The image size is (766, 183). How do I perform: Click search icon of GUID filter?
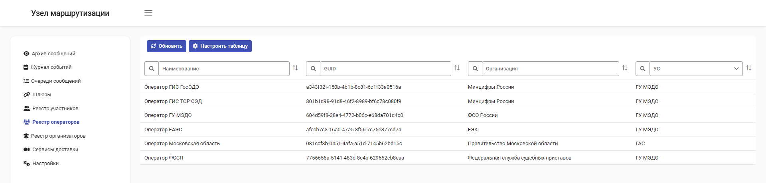pos(313,69)
